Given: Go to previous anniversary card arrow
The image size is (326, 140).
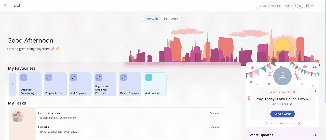Looking at the screenshot, I should click(266, 124).
